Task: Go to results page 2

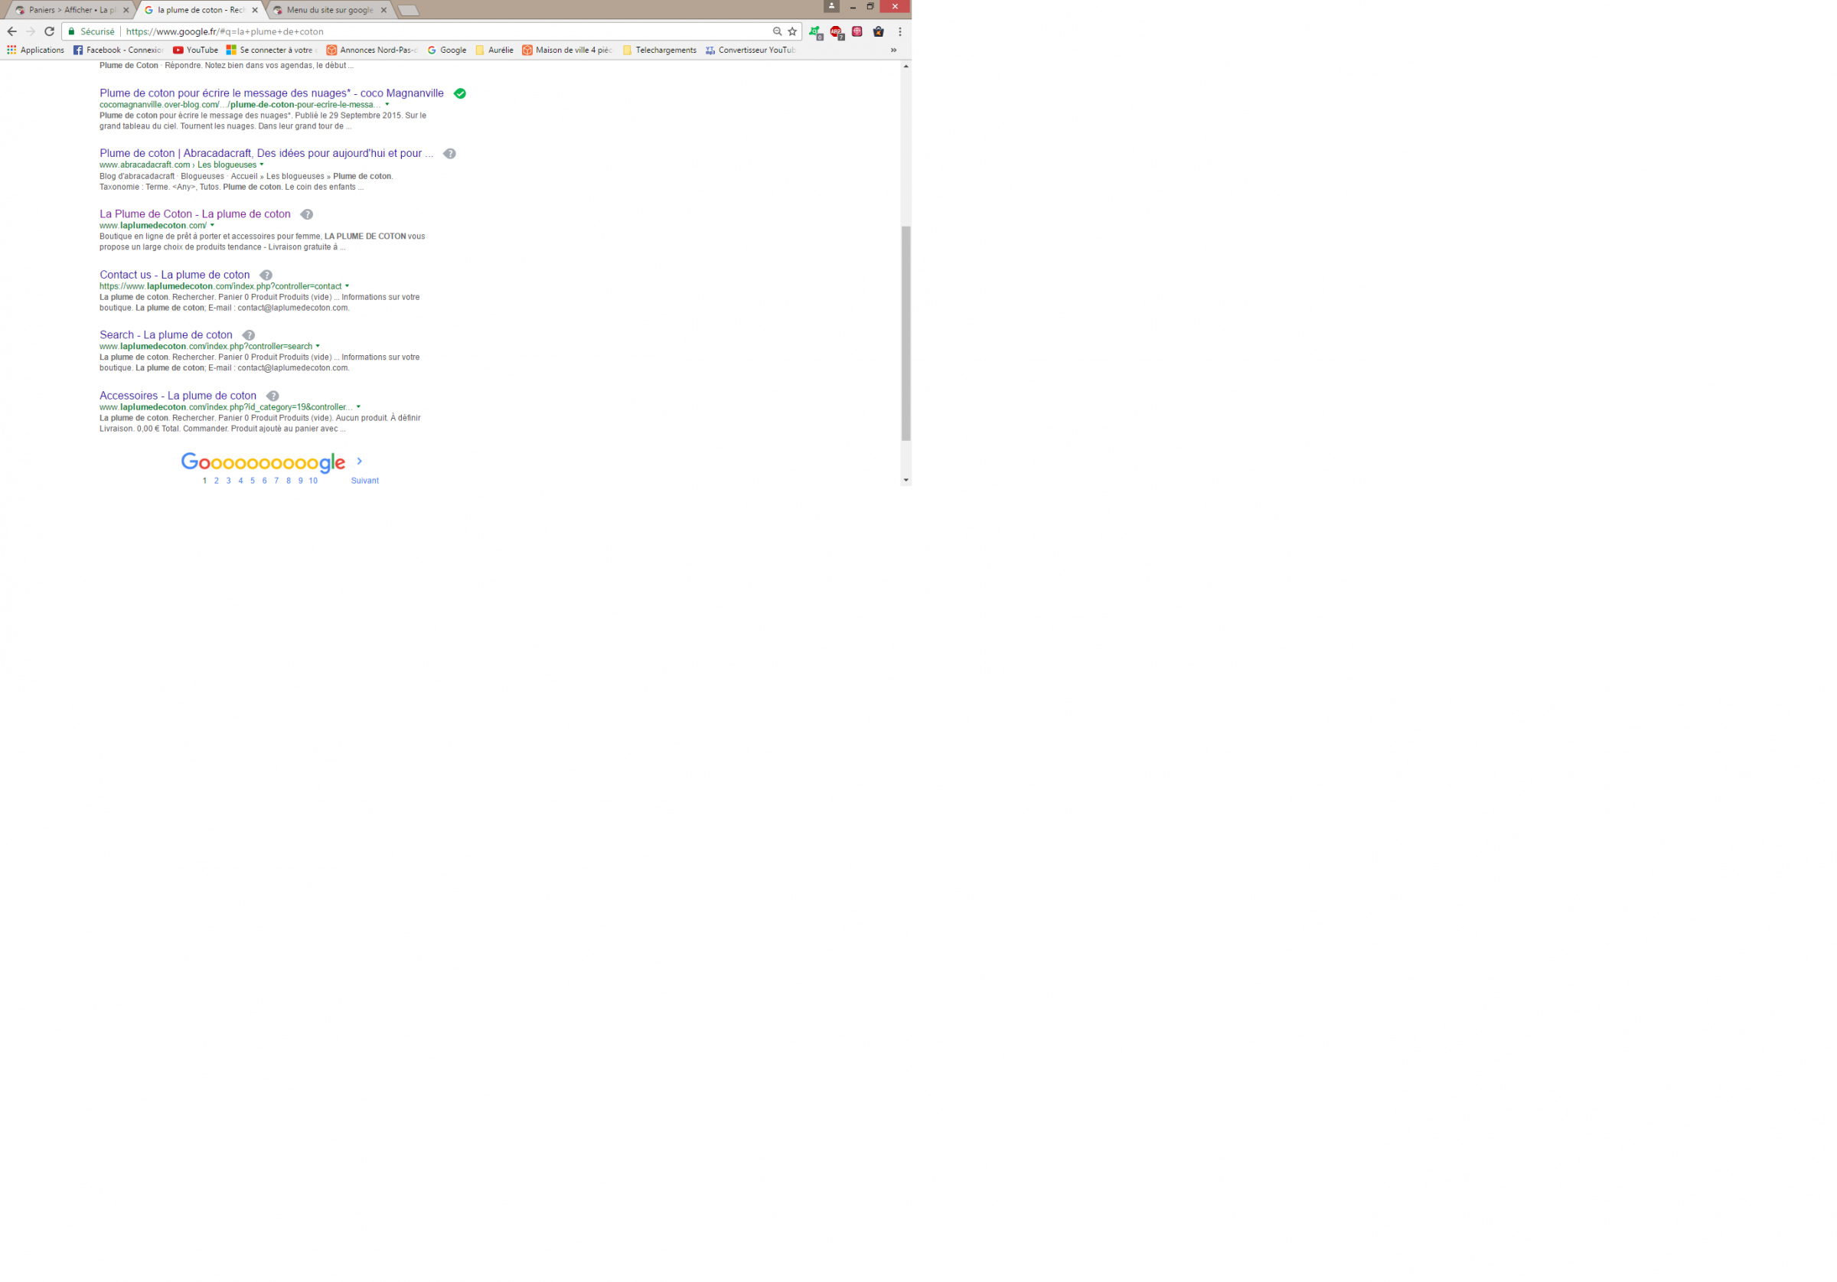Action: point(216,481)
